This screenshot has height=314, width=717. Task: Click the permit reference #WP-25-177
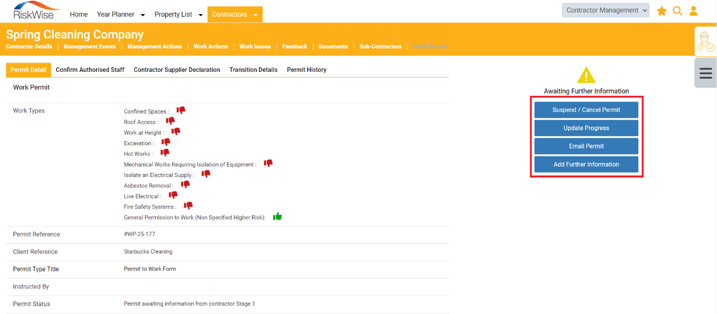140,234
